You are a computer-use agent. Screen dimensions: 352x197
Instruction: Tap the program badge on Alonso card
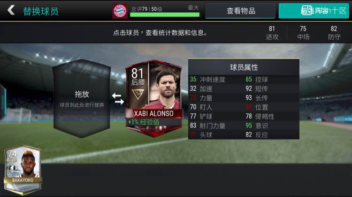(x=138, y=95)
